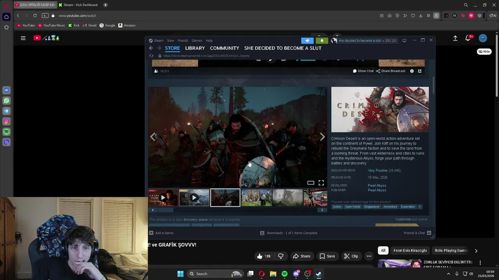Open discovery queue link
Image resolution: width=499 pixels, height=280 pixels.
[x=195, y=220]
